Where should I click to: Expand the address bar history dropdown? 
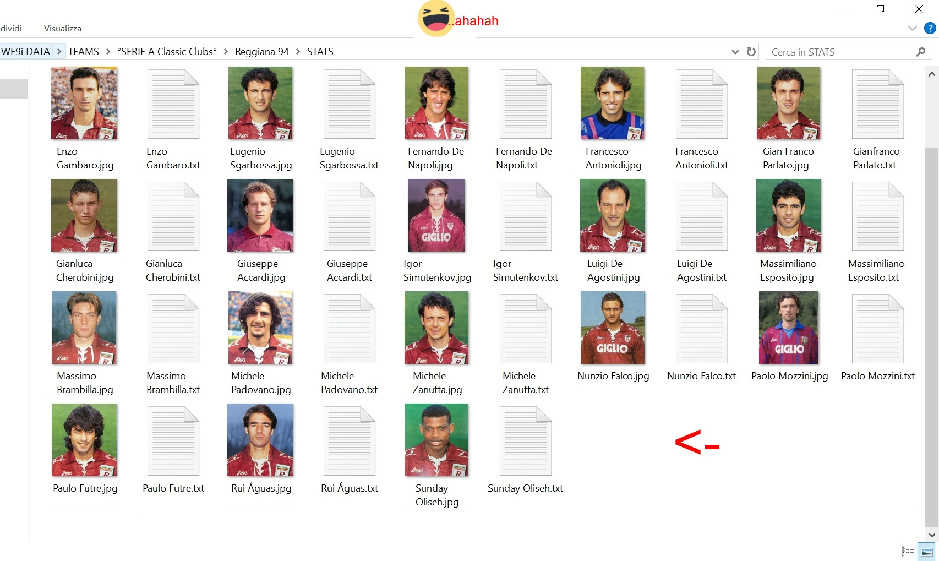click(x=735, y=52)
